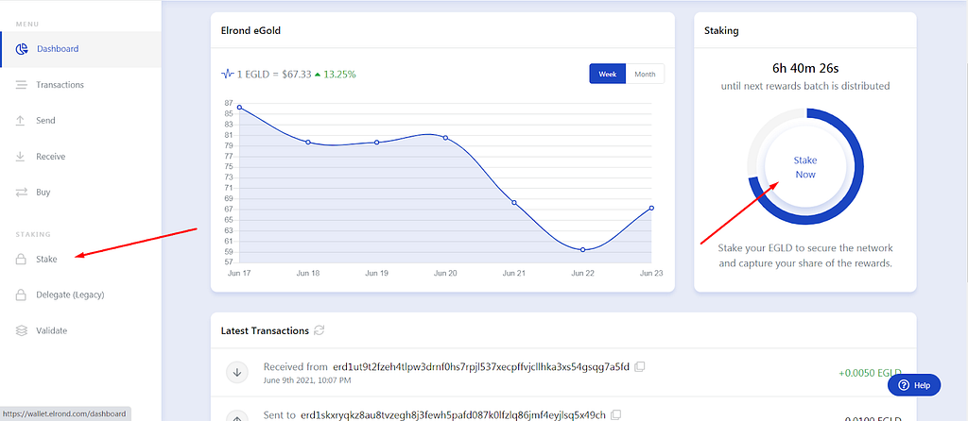Switch chart to Week view

[608, 74]
